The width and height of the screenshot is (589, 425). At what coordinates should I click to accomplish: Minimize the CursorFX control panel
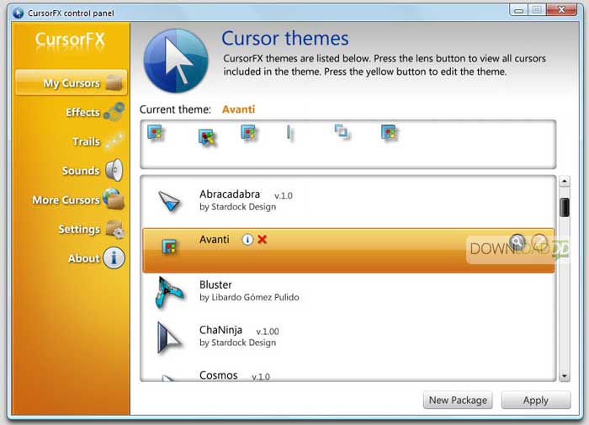(x=519, y=10)
